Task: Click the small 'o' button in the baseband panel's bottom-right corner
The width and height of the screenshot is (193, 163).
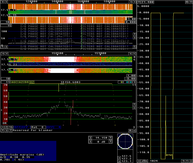Action: pyautogui.click(x=134, y=131)
